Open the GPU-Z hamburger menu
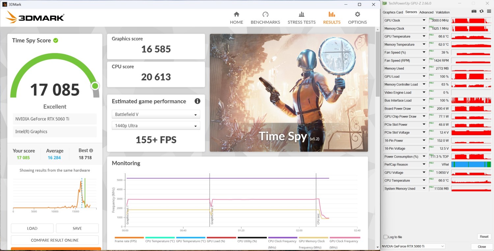The width and height of the screenshot is (494, 251). click(x=489, y=11)
